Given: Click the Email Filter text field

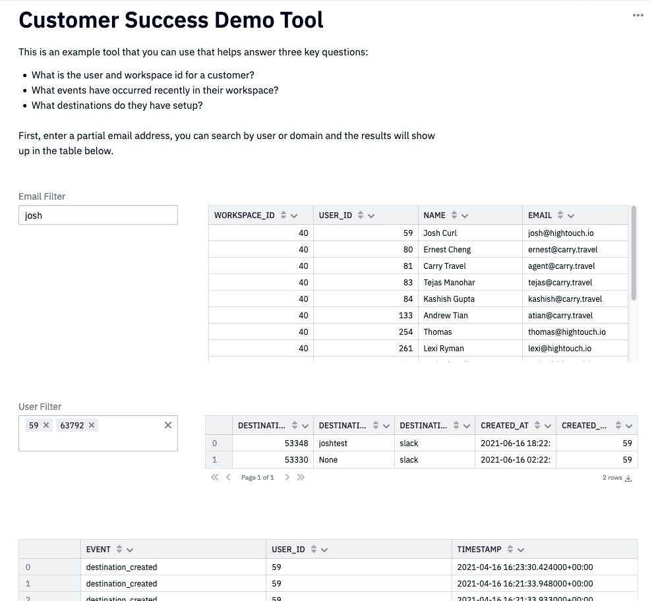Looking at the screenshot, I should pos(98,215).
